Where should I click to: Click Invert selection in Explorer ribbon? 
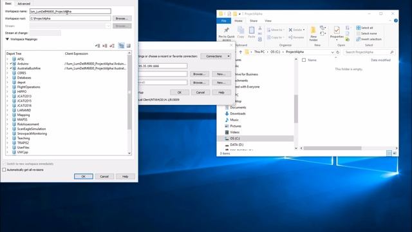tap(369, 39)
